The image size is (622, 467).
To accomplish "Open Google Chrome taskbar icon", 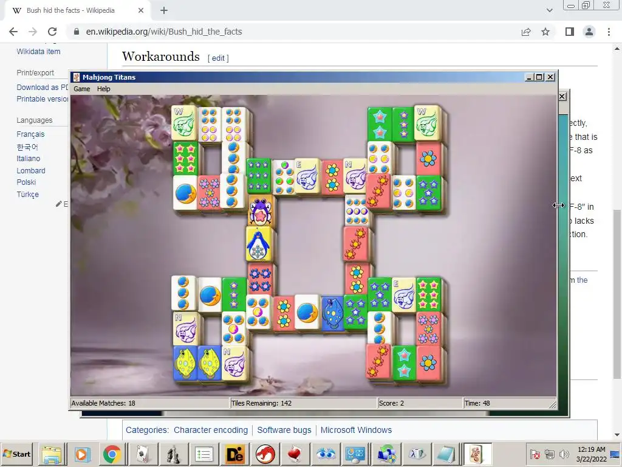I will pyautogui.click(x=112, y=454).
